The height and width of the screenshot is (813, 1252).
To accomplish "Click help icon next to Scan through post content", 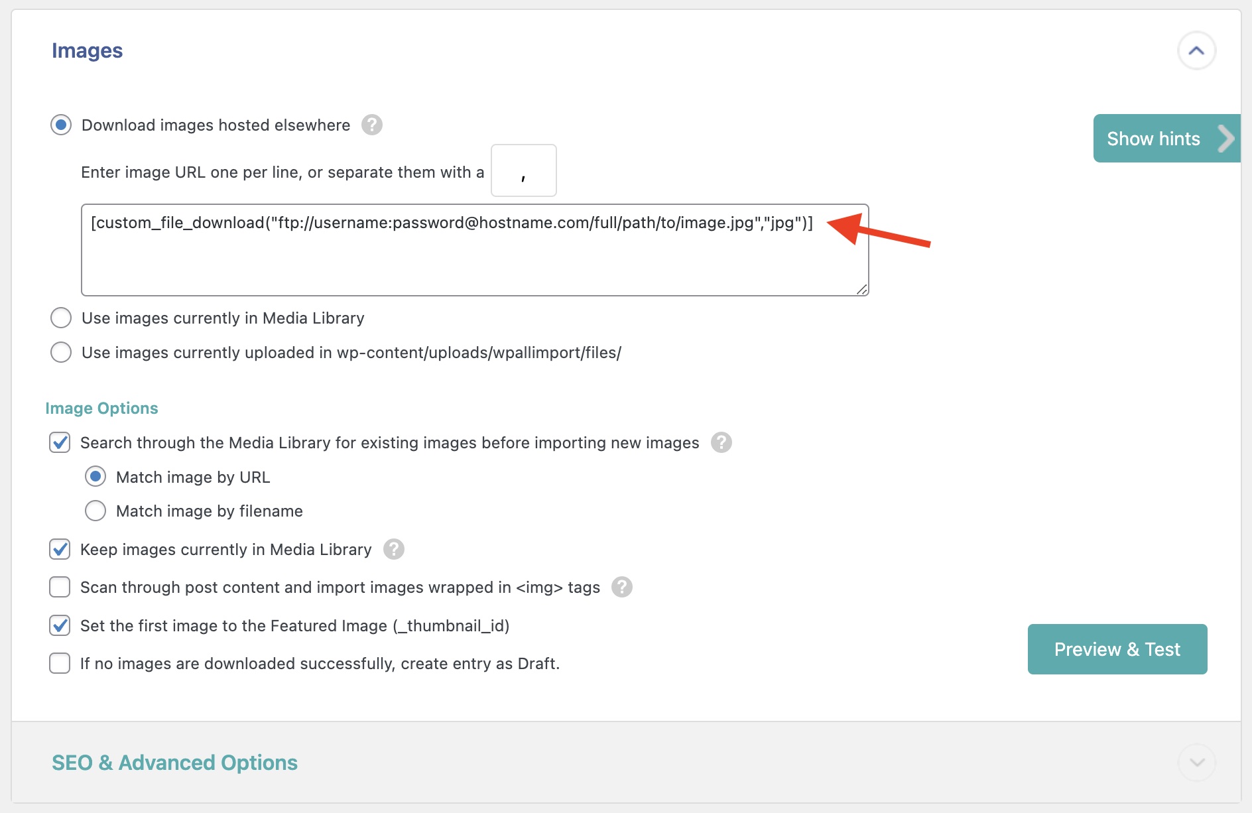I will pos(621,587).
